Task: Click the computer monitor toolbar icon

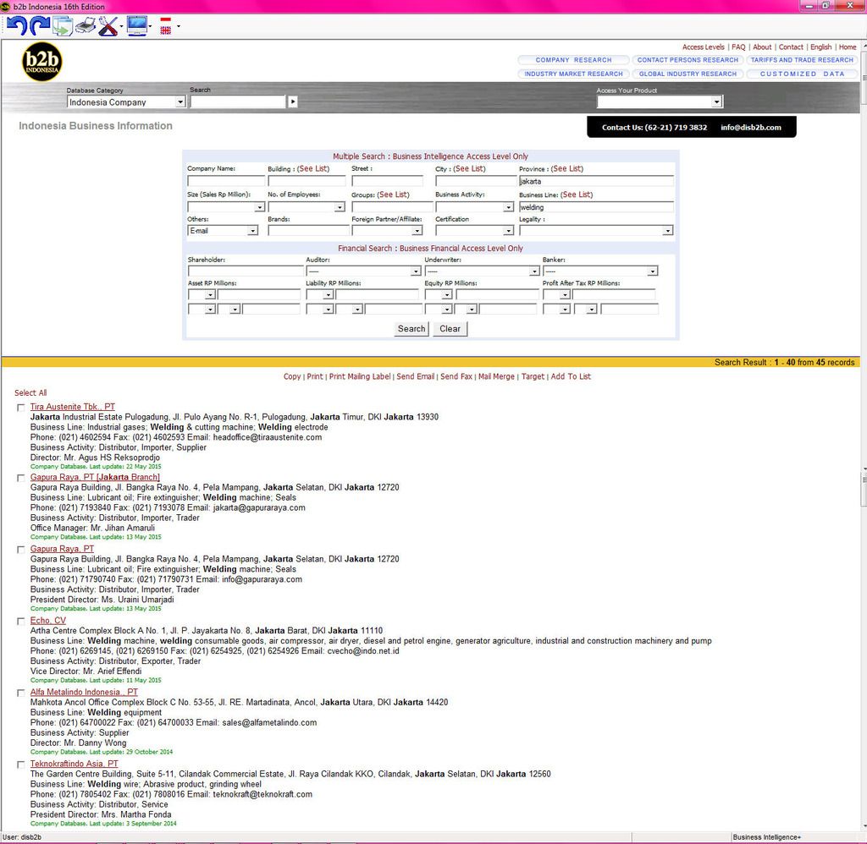Action: [136, 26]
